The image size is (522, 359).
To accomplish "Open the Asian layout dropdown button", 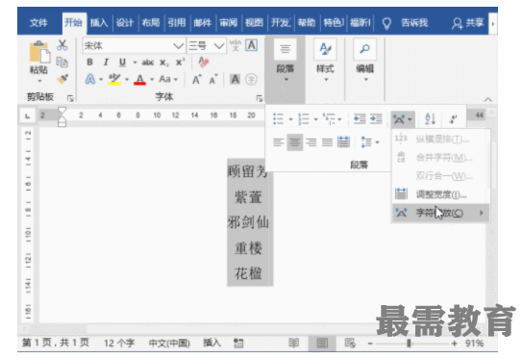I will point(403,119).
